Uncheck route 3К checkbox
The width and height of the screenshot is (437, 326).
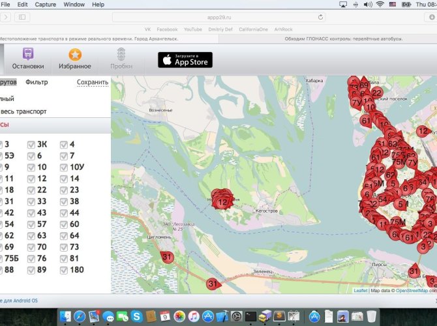click(31, 145)
